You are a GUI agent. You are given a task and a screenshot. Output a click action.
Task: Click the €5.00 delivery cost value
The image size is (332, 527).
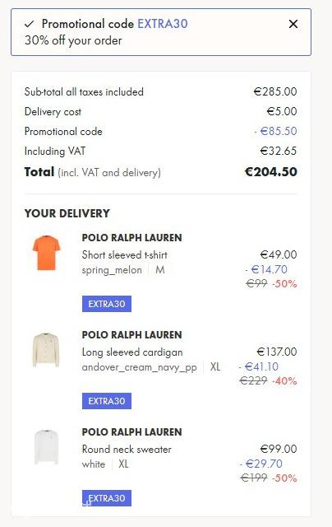click(282, 111)
